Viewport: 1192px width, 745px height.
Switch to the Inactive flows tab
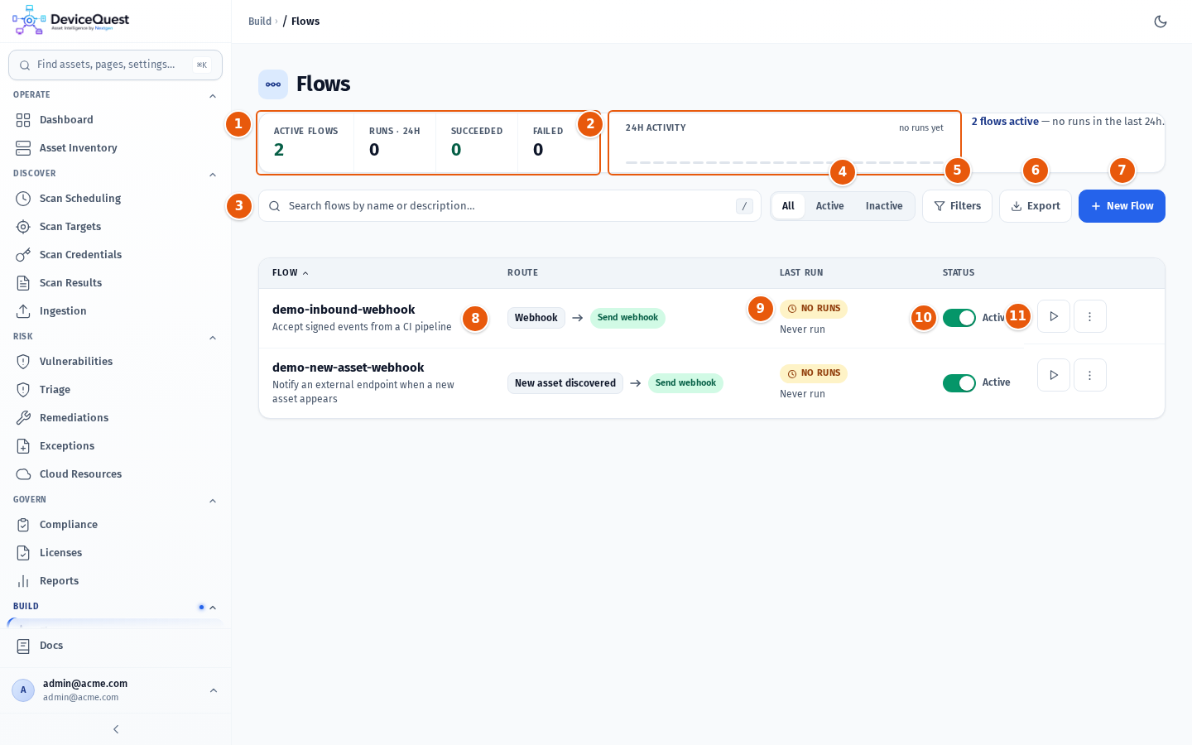pyautogui.click(x=884, y=206)
